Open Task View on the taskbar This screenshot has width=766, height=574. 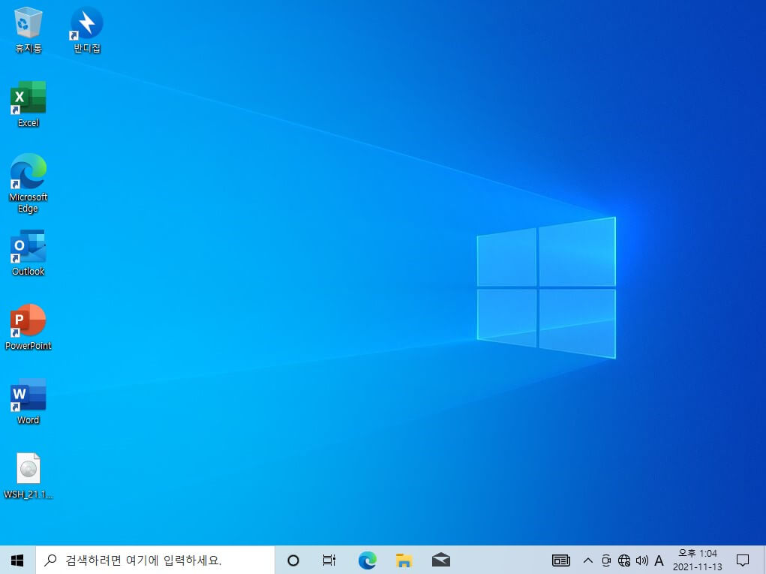(x=329, y=560)
